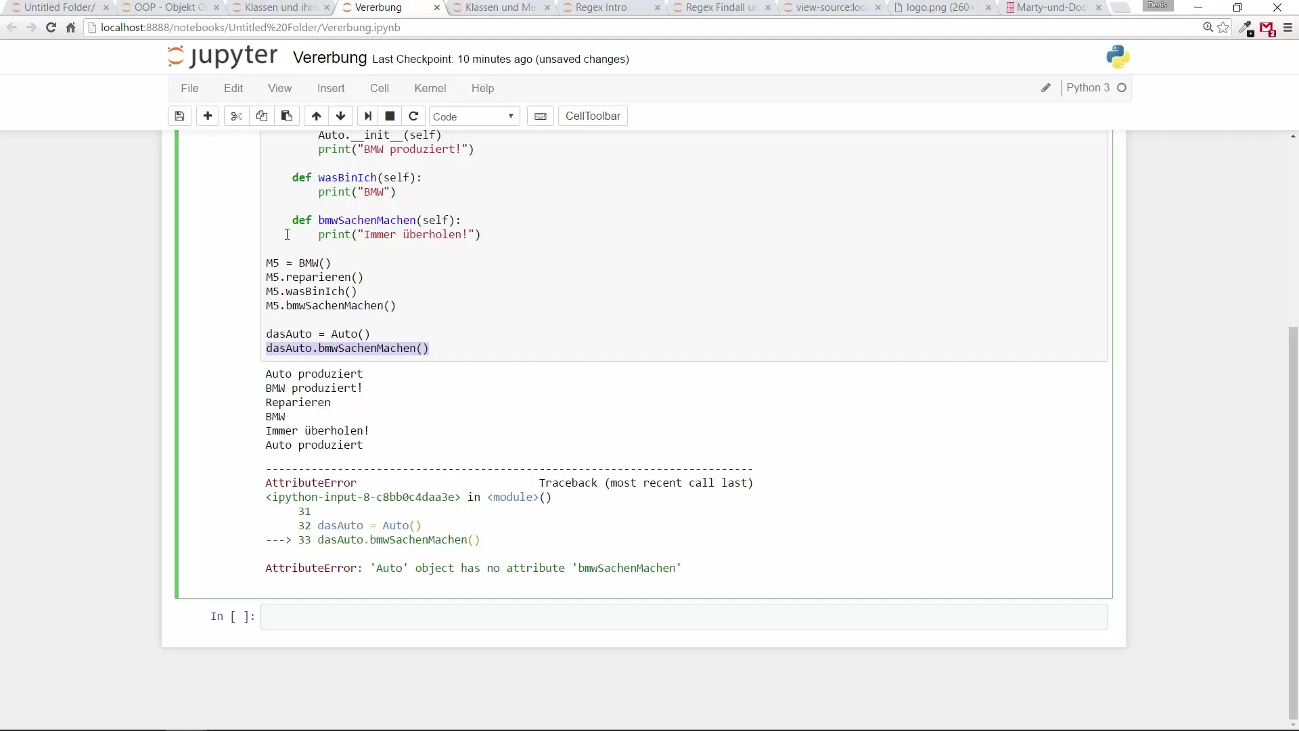The width and height of the screenshot is (1299, 731).
Task: Click the page's vertical scrollbar thumb
Action: coord(1293,523)
